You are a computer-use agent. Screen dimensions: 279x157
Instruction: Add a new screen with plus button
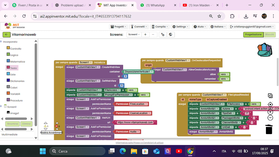click(145, 34)
